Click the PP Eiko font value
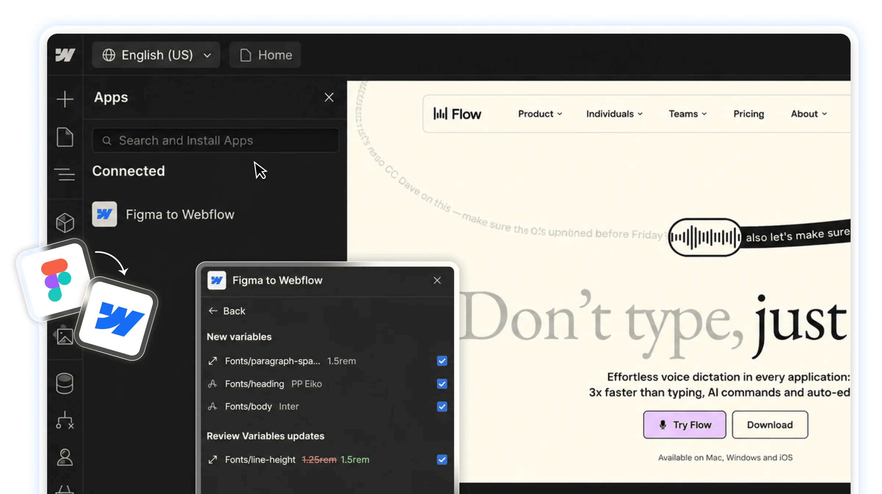This screenshot has width=882, height=494. pos(306,384)
